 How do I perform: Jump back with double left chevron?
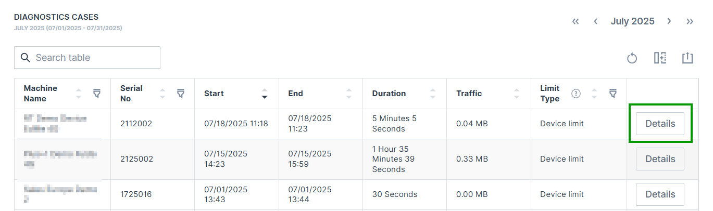point(576,21)
